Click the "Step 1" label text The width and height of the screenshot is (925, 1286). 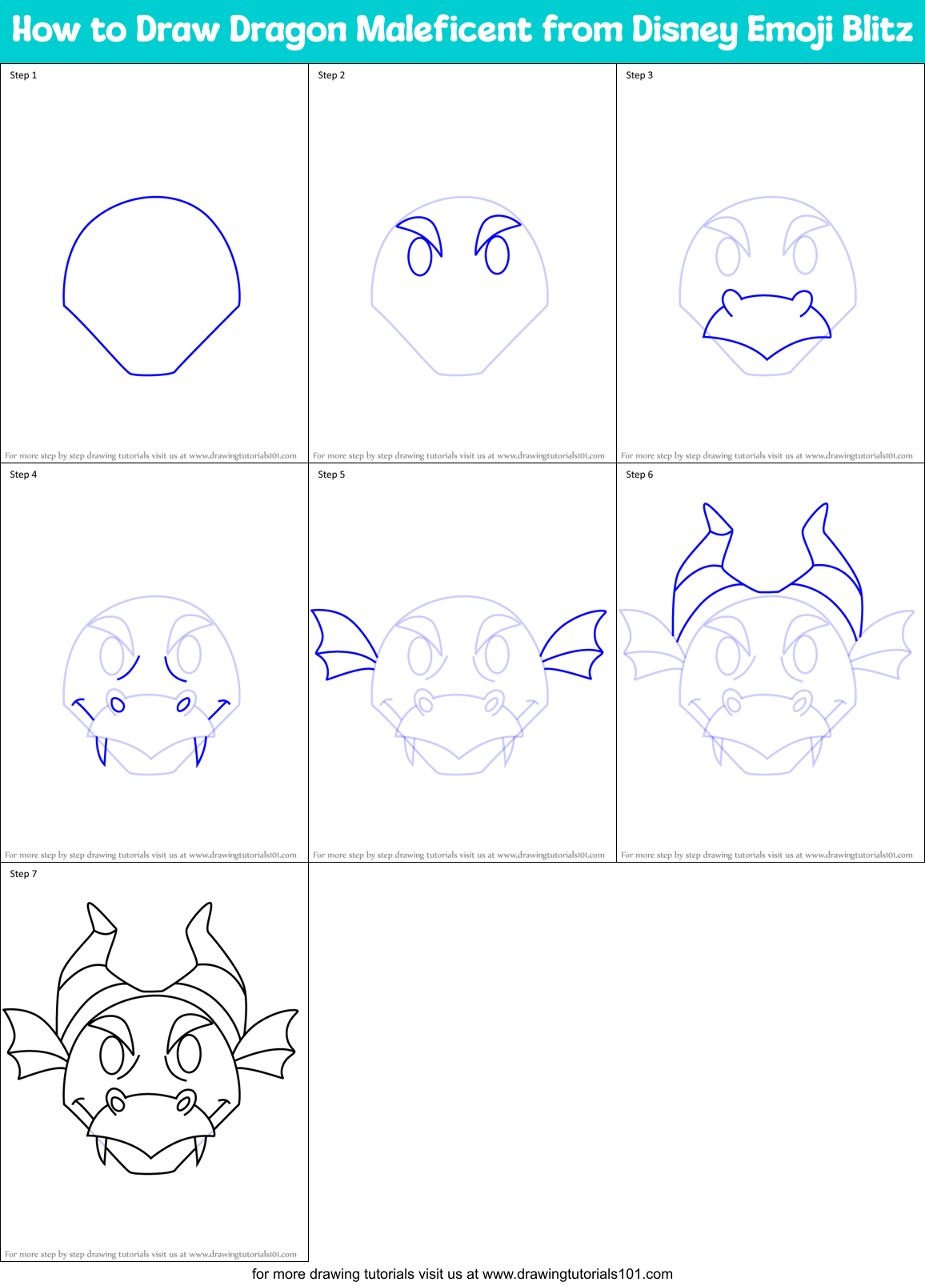click(x=23, y=75)
